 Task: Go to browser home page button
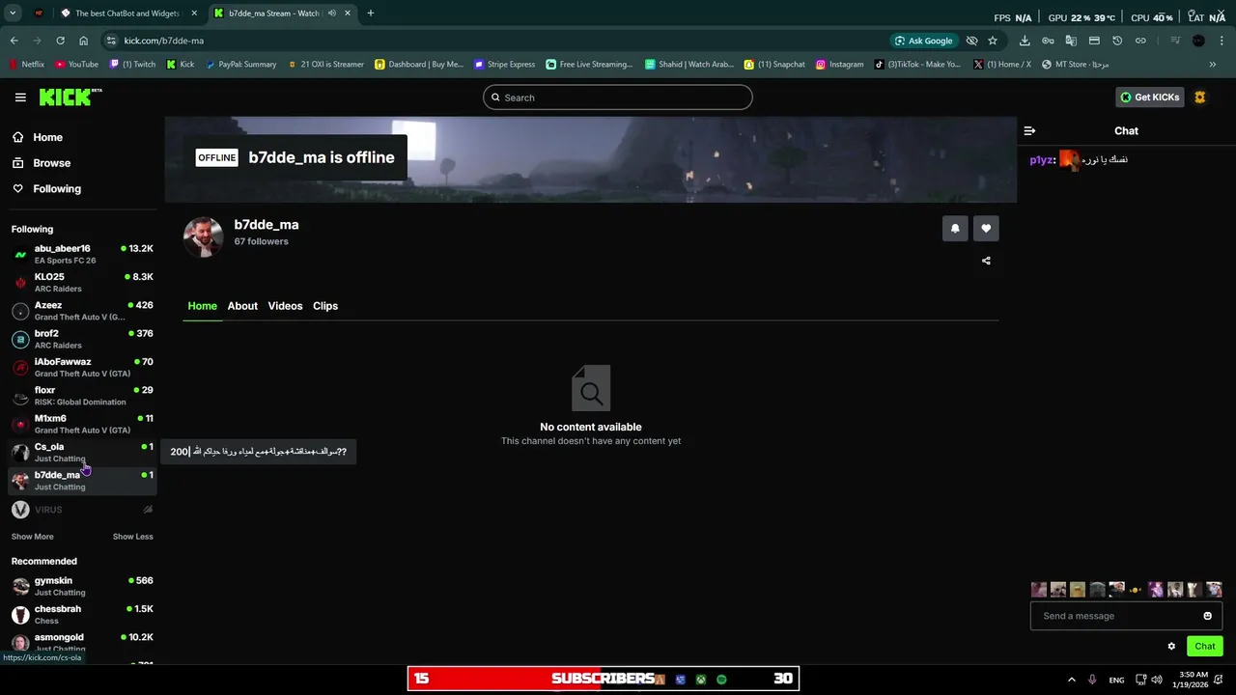[x=83, y=41]
